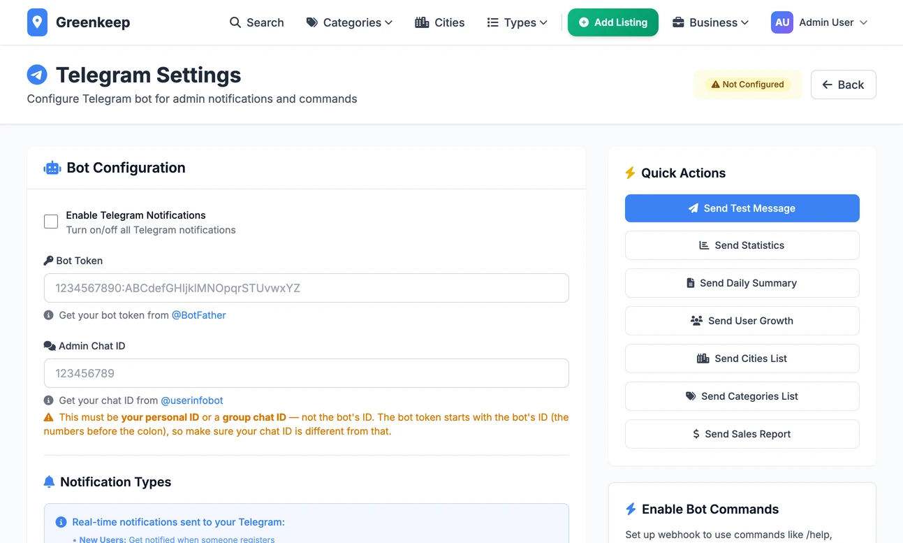Click the info icon in Real-time notifications box
This screenshot has height=543, width=903.
(61, 522)
